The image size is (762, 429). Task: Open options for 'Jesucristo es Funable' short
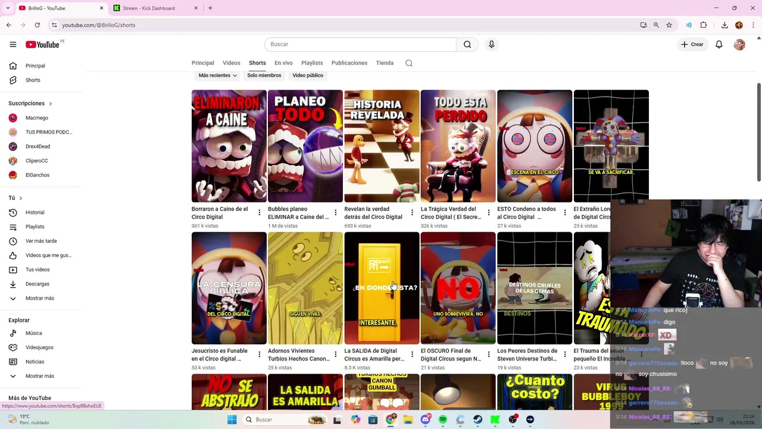(x=259, y=355)
